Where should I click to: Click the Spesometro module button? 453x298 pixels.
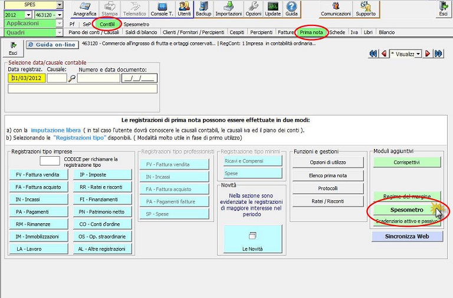coord(407,210)
